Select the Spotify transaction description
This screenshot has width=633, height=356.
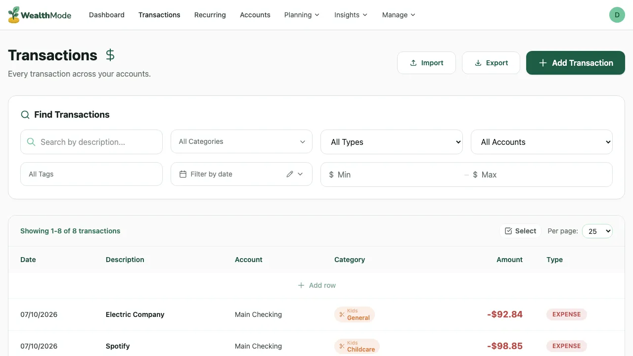(118, 346)
